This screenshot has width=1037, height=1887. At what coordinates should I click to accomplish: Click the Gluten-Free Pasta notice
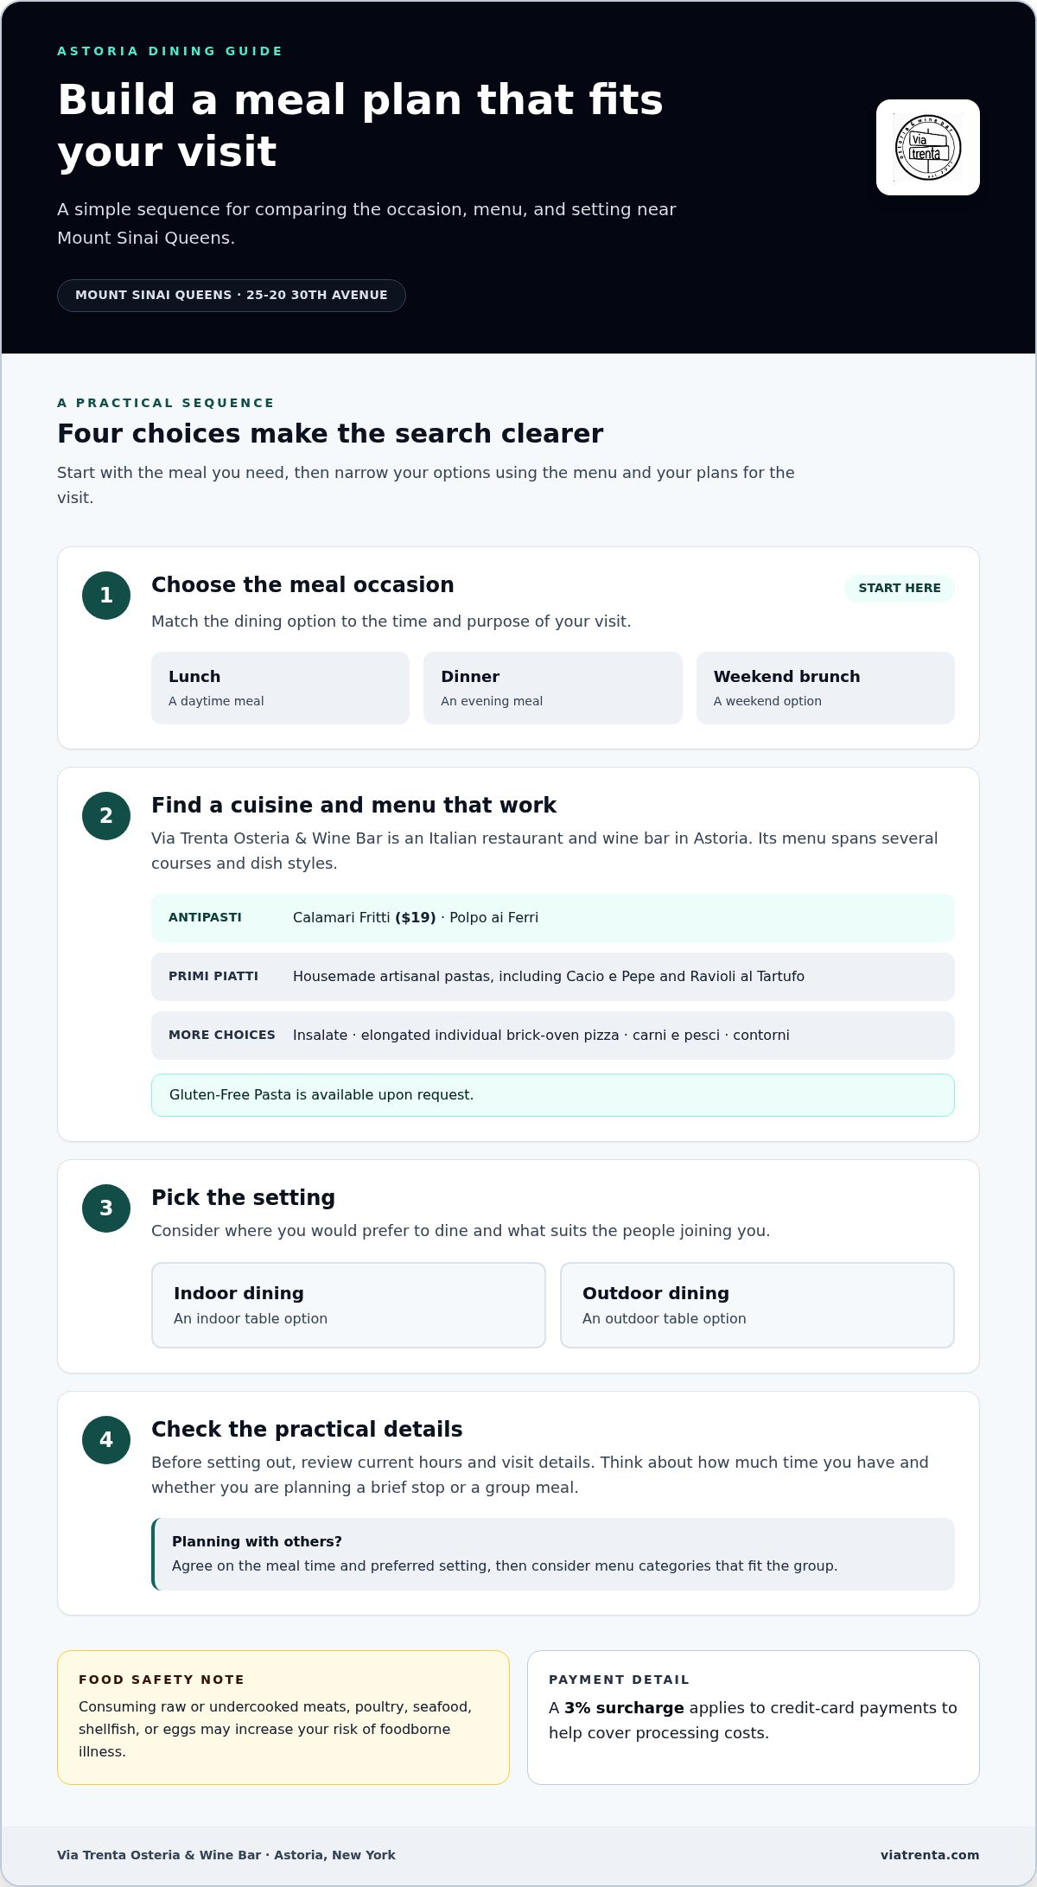(553, 1095)
